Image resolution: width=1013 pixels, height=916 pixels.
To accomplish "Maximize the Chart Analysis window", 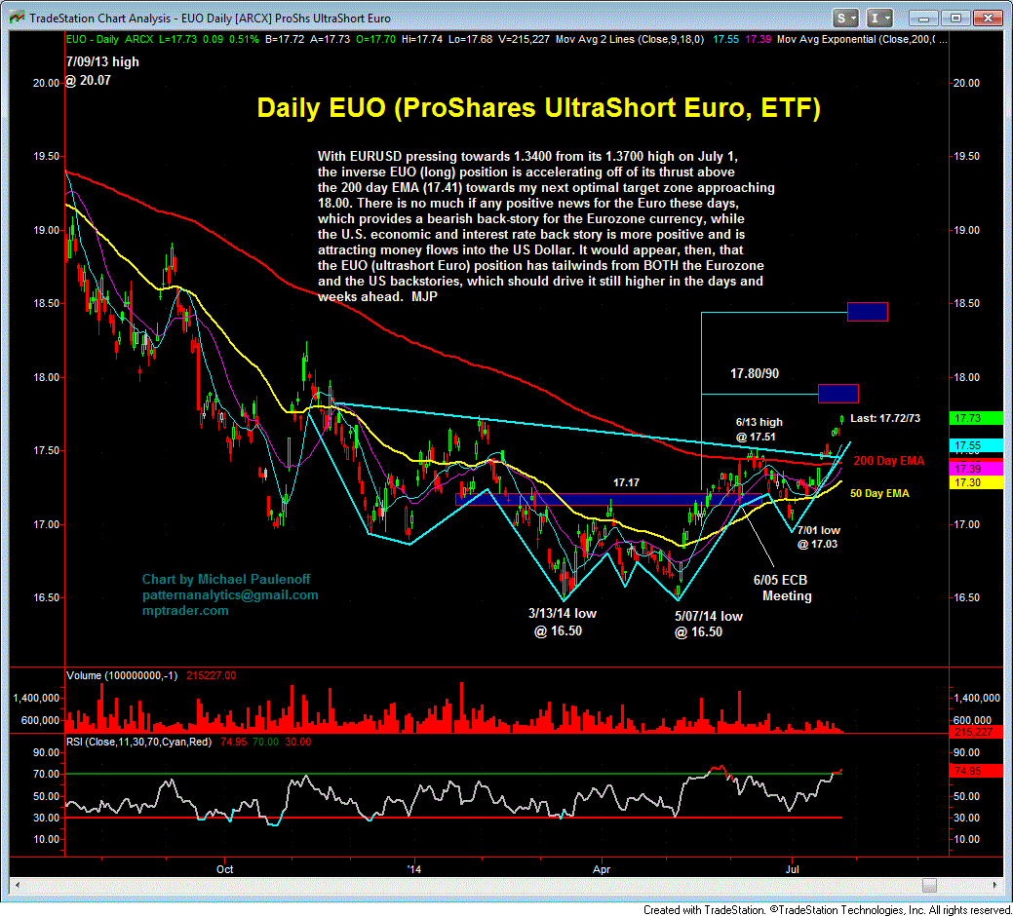I will coord(956,19).
